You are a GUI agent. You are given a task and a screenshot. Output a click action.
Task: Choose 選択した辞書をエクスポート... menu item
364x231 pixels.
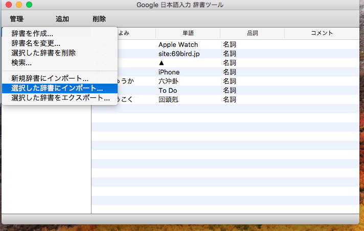(x=60, y=98)
